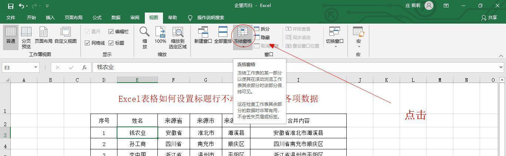
Task: Click the Undo arrow icon
Action: click(x=21, y=6)
